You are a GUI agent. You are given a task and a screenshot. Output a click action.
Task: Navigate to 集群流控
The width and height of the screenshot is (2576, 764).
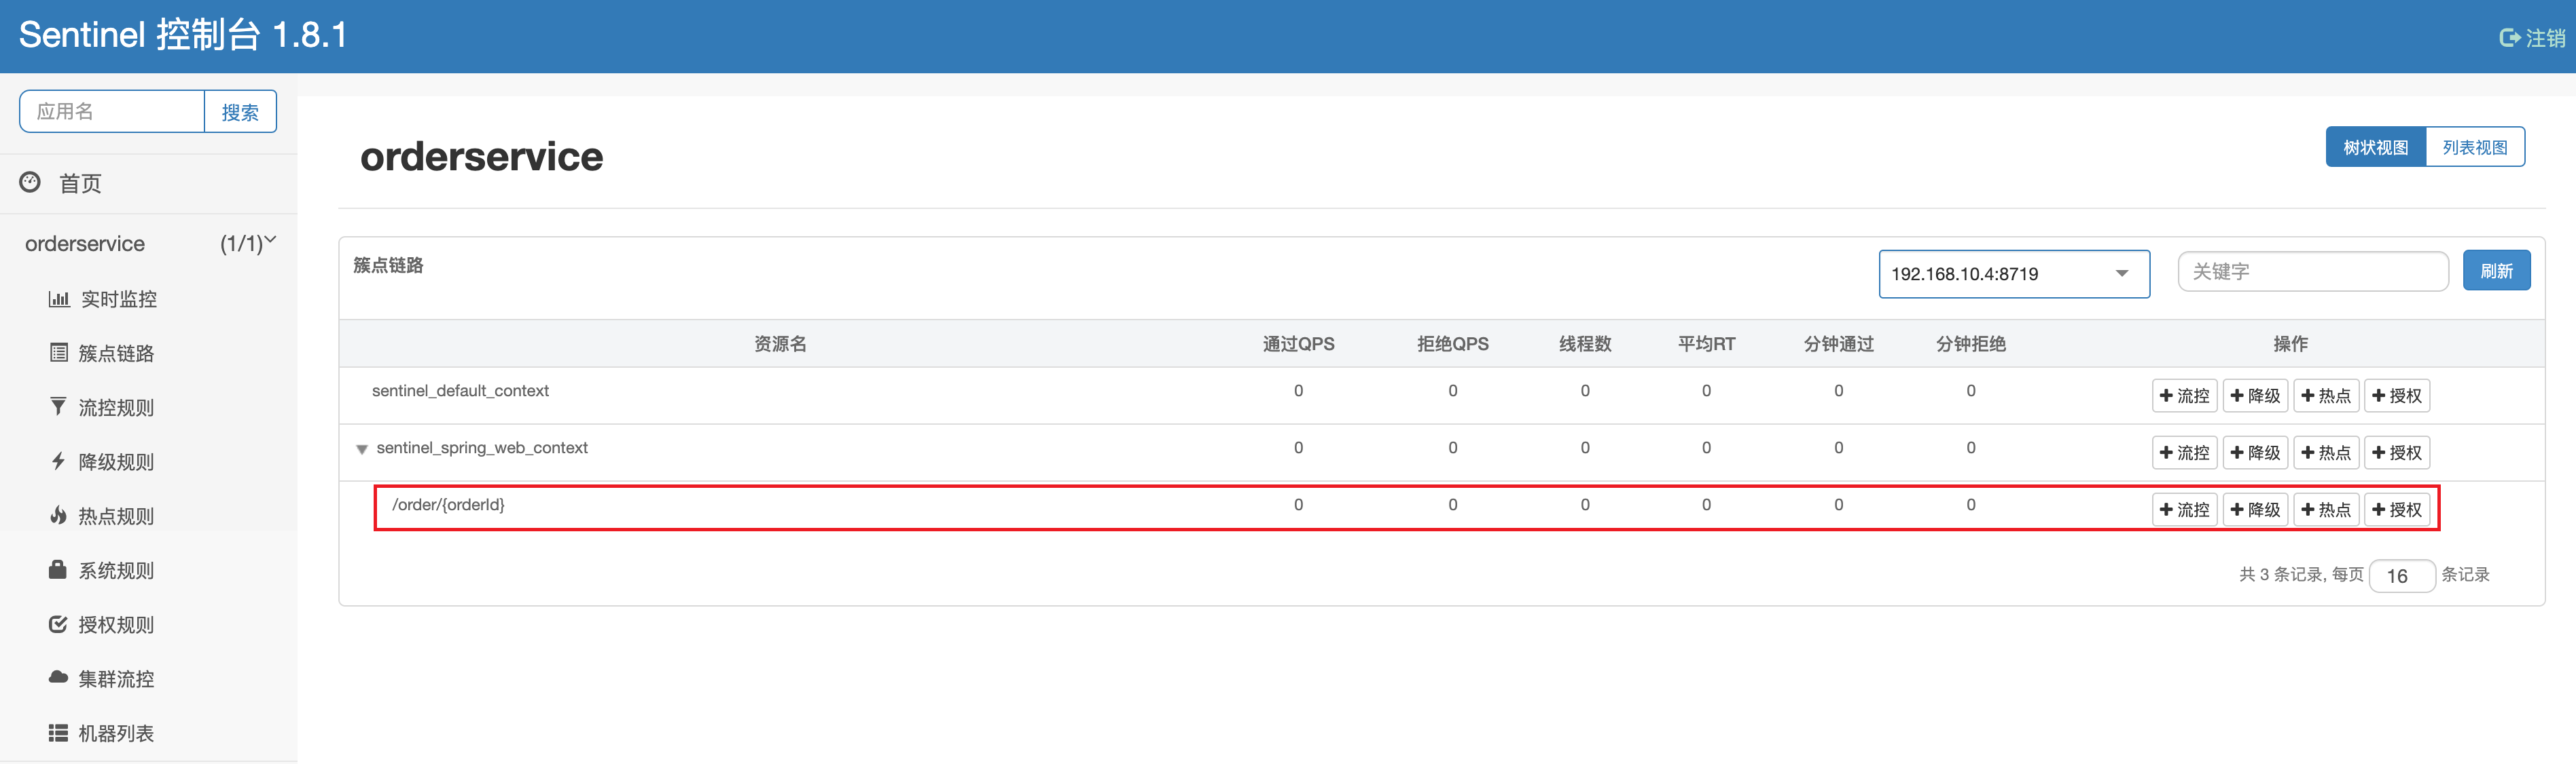tap(116, 679)
